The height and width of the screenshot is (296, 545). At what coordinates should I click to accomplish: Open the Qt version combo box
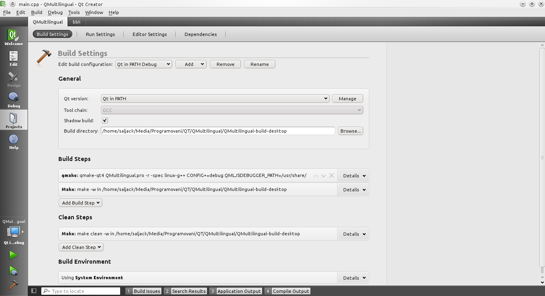(215, 98)
